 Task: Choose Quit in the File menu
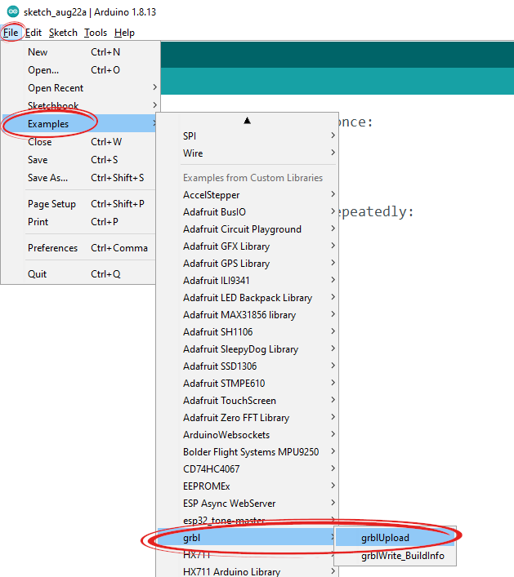[78, 274]
